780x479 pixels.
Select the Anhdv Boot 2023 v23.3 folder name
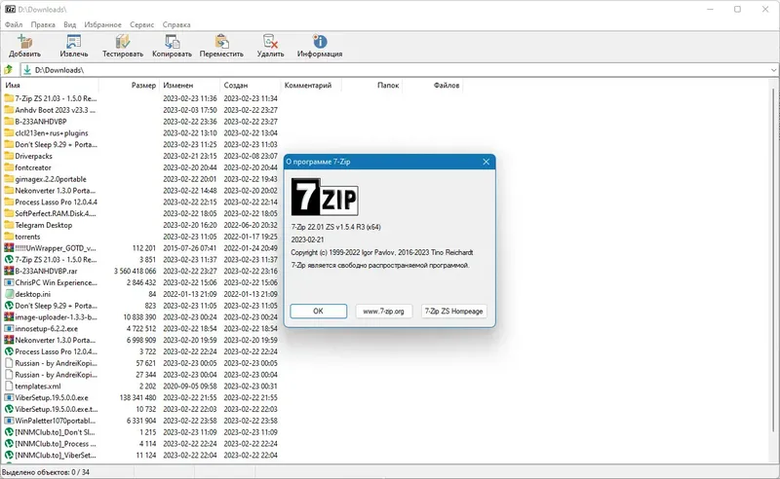click(55, 110)
